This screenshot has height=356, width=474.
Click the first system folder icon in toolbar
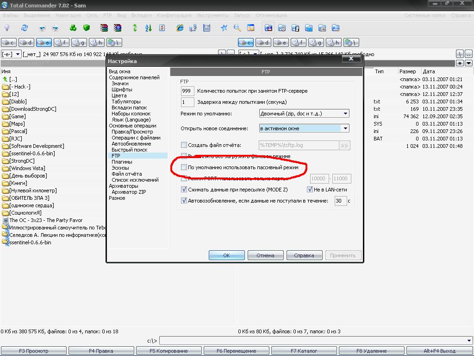click(x=268, y=28)
